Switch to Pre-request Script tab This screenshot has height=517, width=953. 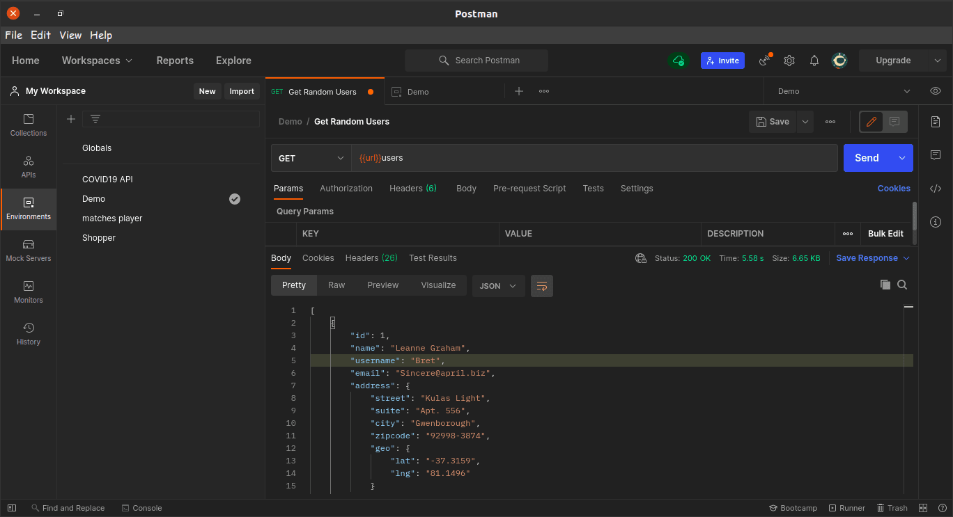[529, 189]
